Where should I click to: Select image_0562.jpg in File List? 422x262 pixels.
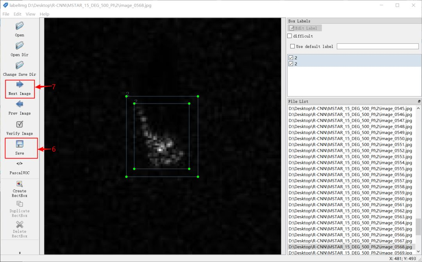click(x=350, y=210)
